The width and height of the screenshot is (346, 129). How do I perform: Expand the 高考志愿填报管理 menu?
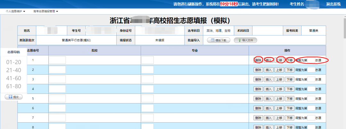(x=45, y=11)
